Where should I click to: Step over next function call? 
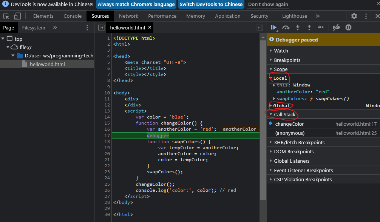click(286, 28)
